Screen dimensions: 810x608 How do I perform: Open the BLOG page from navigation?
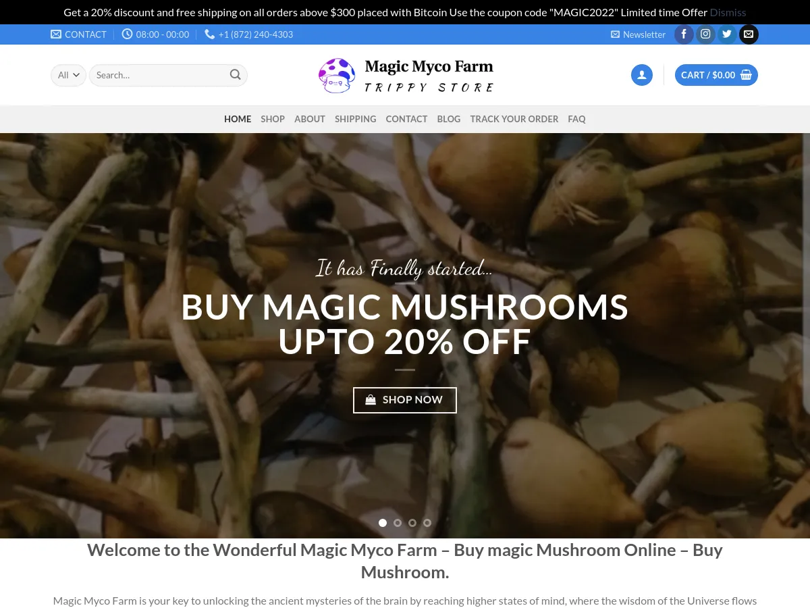pos(449,119)
